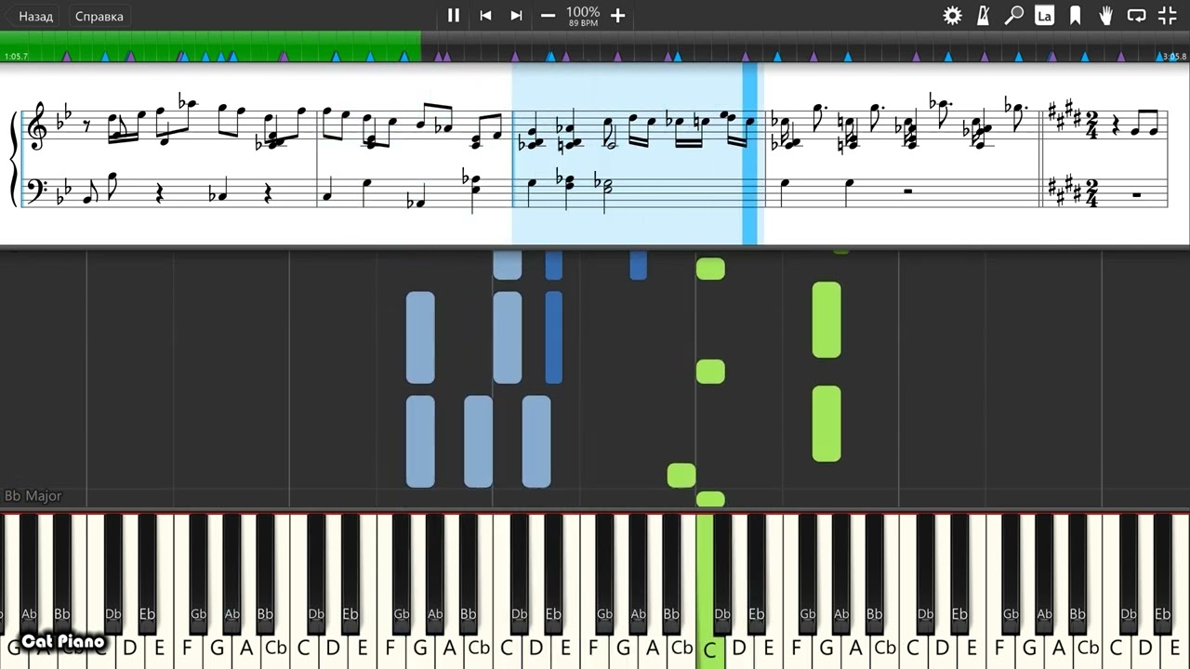
Task: Exit full screen mode
Action: click(1168, 16)
